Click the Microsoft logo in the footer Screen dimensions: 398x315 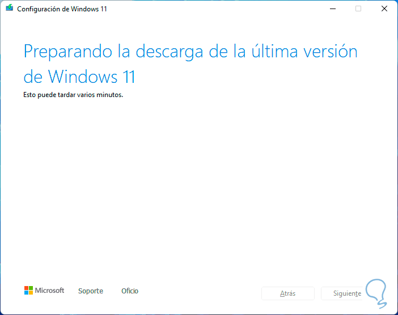(44, 291)
